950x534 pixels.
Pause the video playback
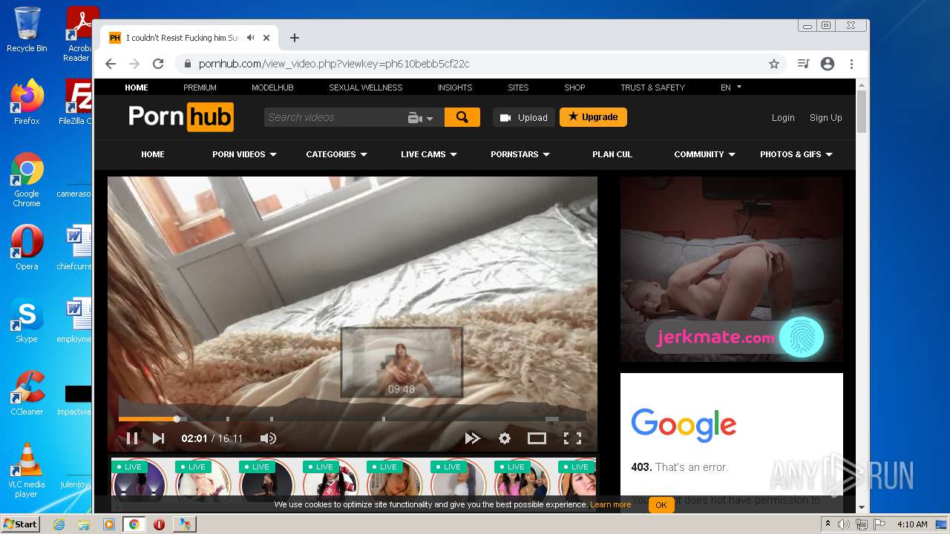[x=132, y=438]
